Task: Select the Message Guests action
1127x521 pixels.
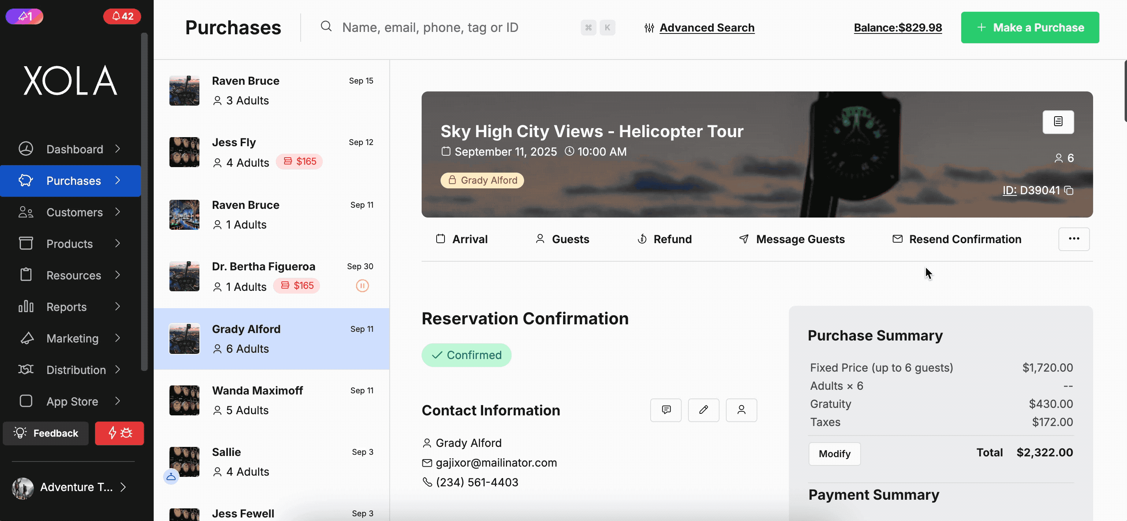Action: 791,239
